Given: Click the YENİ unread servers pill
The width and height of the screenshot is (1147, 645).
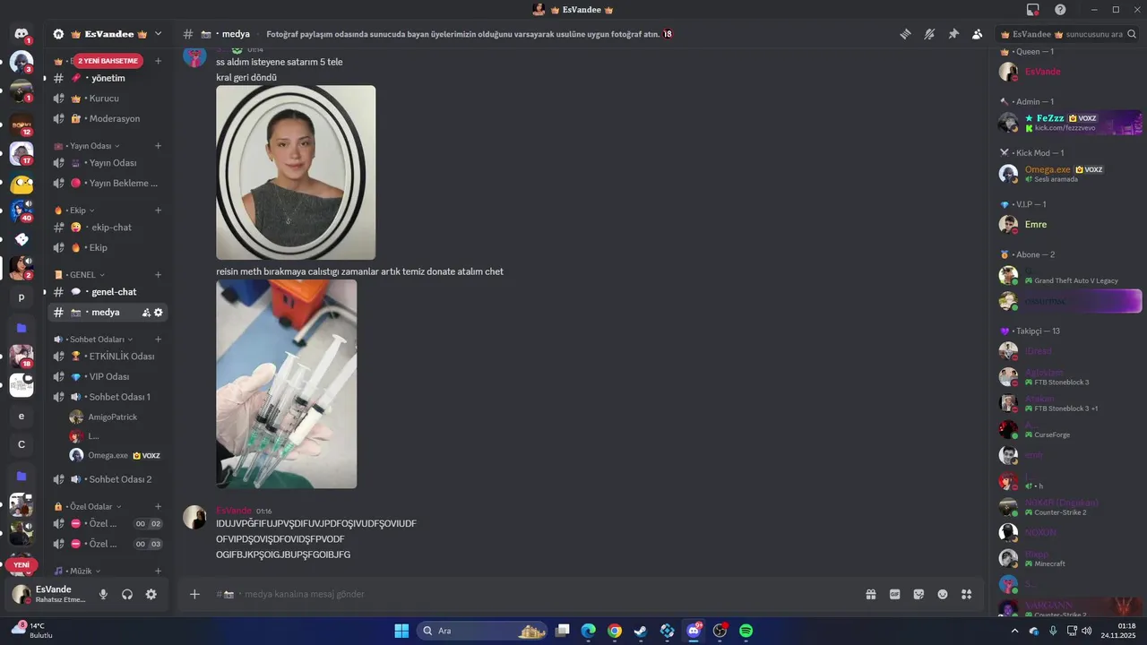Looking at the screenshot, I should (x=22, y=565).
